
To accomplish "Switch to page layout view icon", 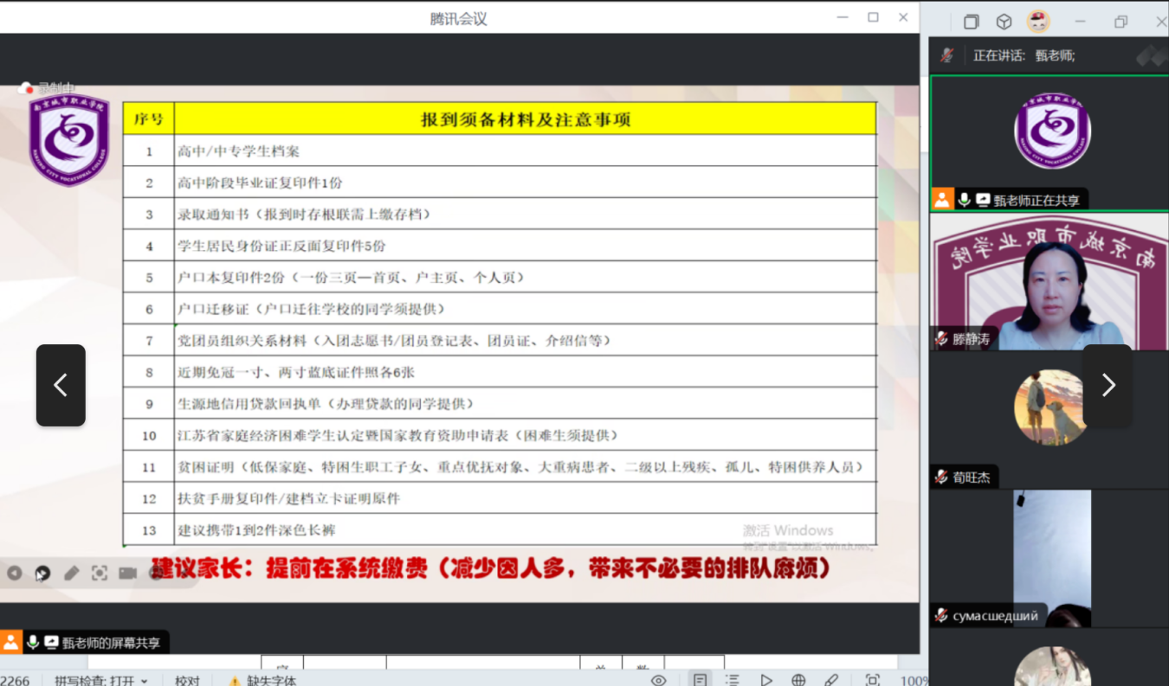I will (700, 680).
